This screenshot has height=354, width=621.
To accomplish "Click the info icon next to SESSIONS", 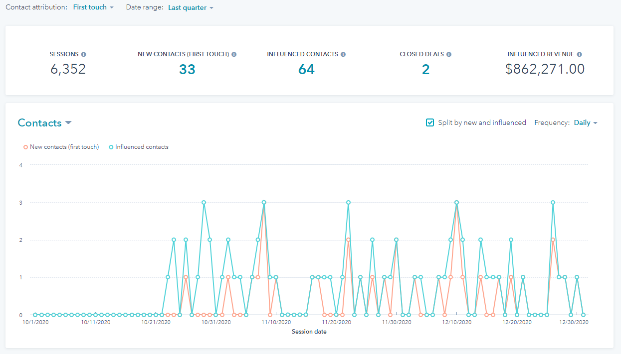I will (83, 54).
